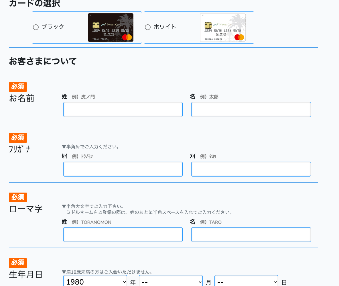The height and width of the screenshot is (286, 339).
Task: Open the birth year dropdown showing 1980
Action: (95, 282)
